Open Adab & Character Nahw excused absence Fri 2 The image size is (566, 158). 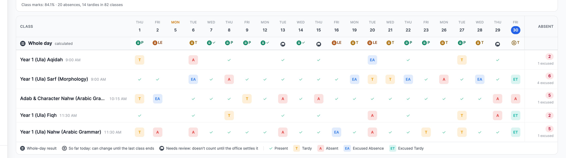(x=157, y=99)
